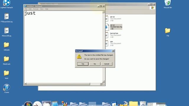Select the MindCrack desktop folder
Image resolution: width=189 pixels, height=106 pixels.
click(x=6, y=60)
